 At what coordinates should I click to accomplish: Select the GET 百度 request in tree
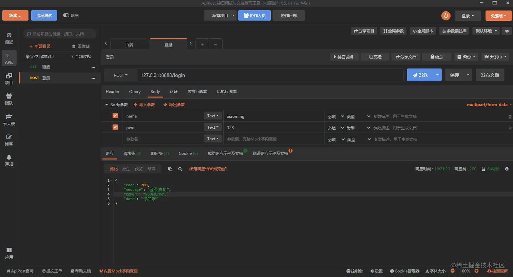tap(60, 67)
